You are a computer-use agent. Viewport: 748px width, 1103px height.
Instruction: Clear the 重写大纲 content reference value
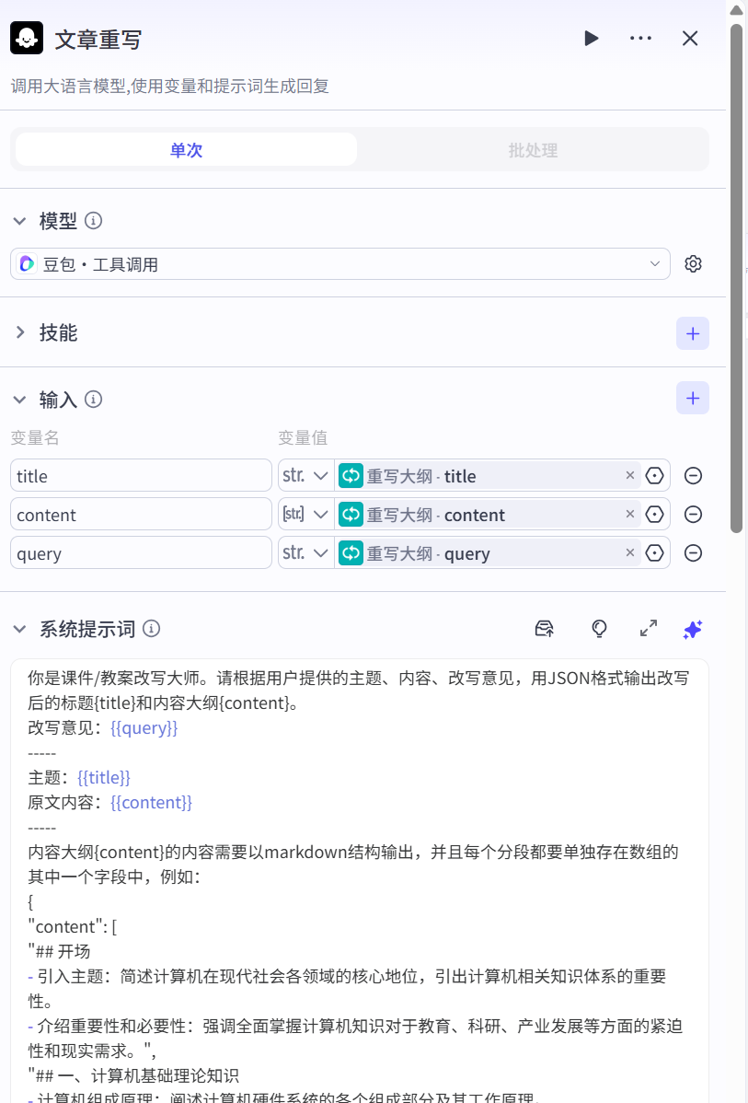pos(630,515)
